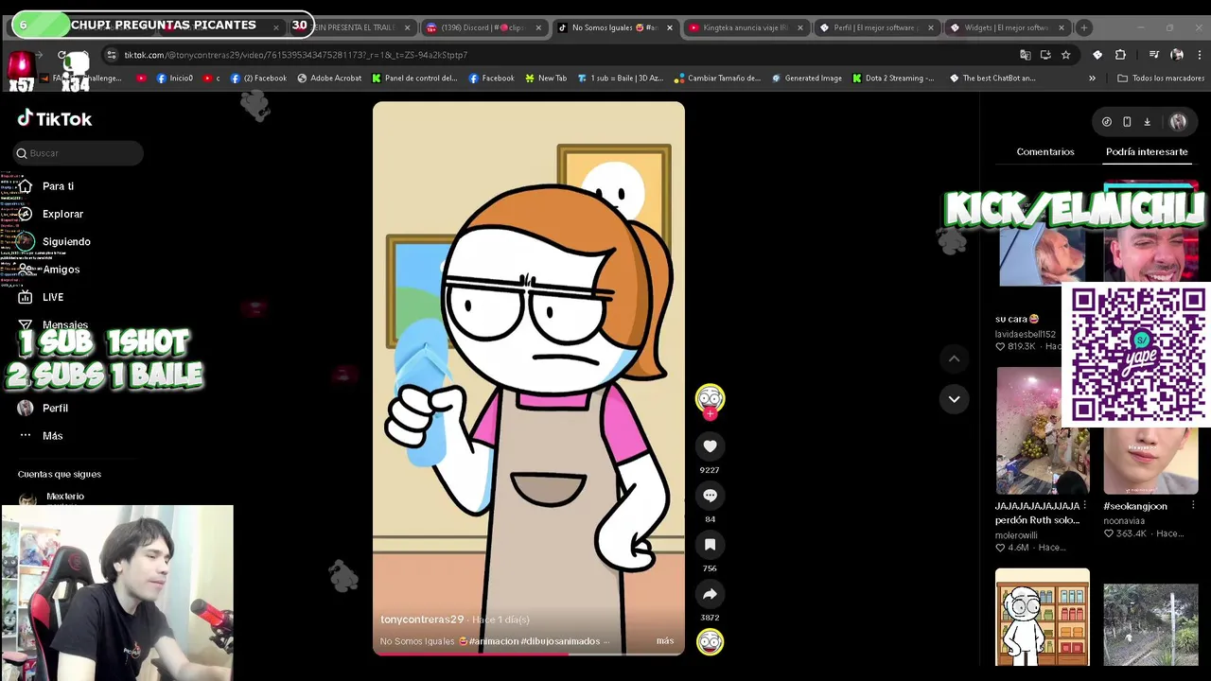Open cartoon shop video thumbnail
The image size is (1211, 681).
[1043, 618]
